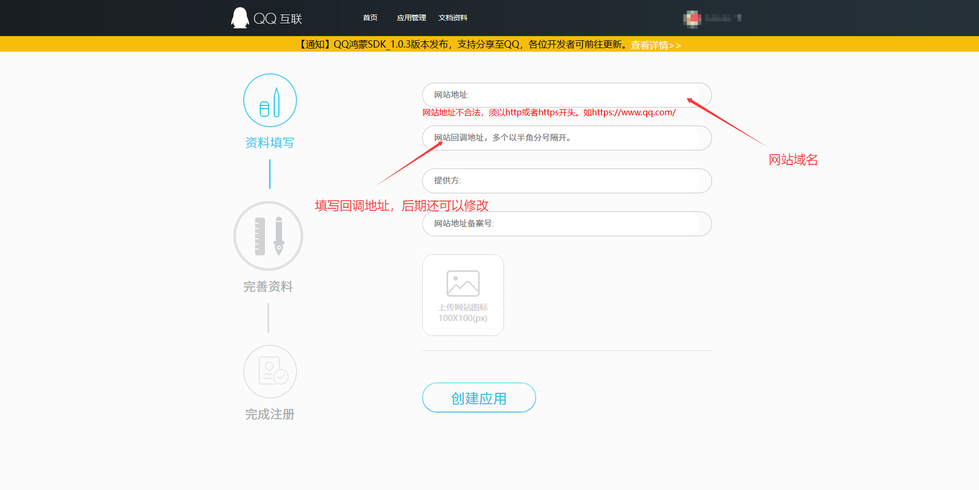Viewport: 979px width, 490px height.
Task: Open the user avatar in top bar
Action: 692,19
